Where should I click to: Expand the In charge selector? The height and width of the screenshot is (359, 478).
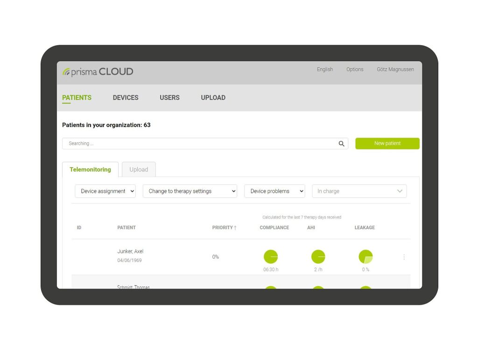[x=359, y=191]
